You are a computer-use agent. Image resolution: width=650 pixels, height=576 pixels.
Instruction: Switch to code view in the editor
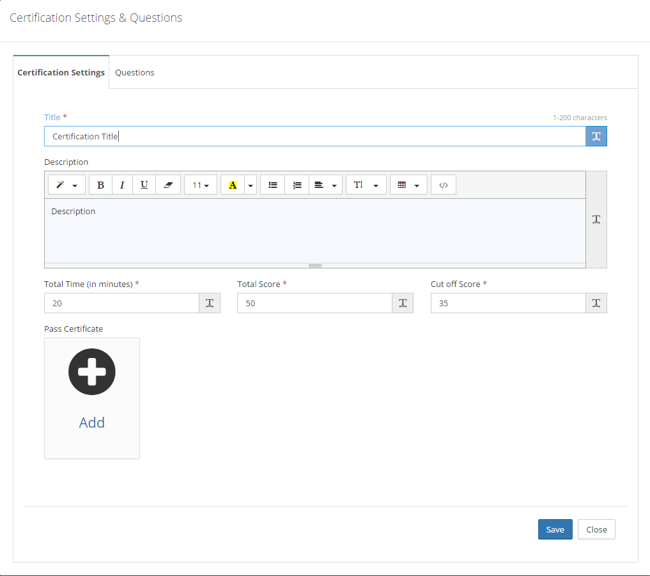pos(444,185)
